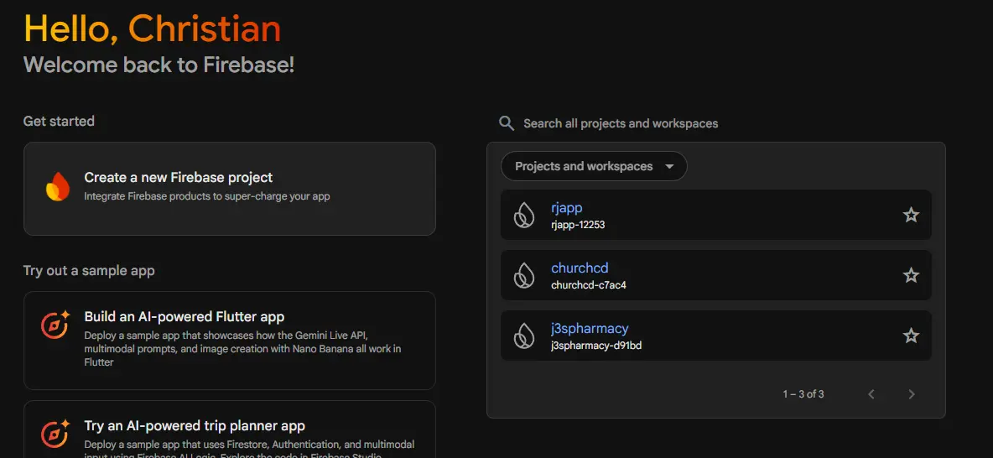Click the j3spharmacy-d91bd project ID text
This screenshot has width=993, height=458.
[596, 346]
